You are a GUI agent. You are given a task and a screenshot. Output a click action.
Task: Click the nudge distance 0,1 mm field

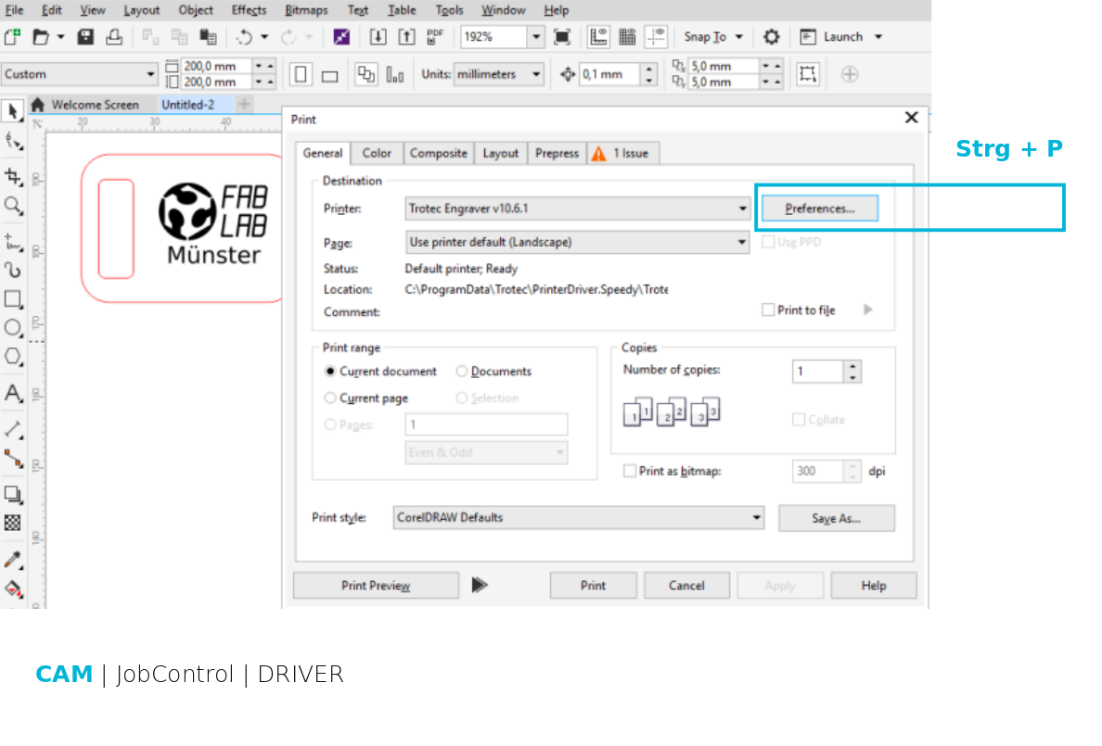point(609,74)
